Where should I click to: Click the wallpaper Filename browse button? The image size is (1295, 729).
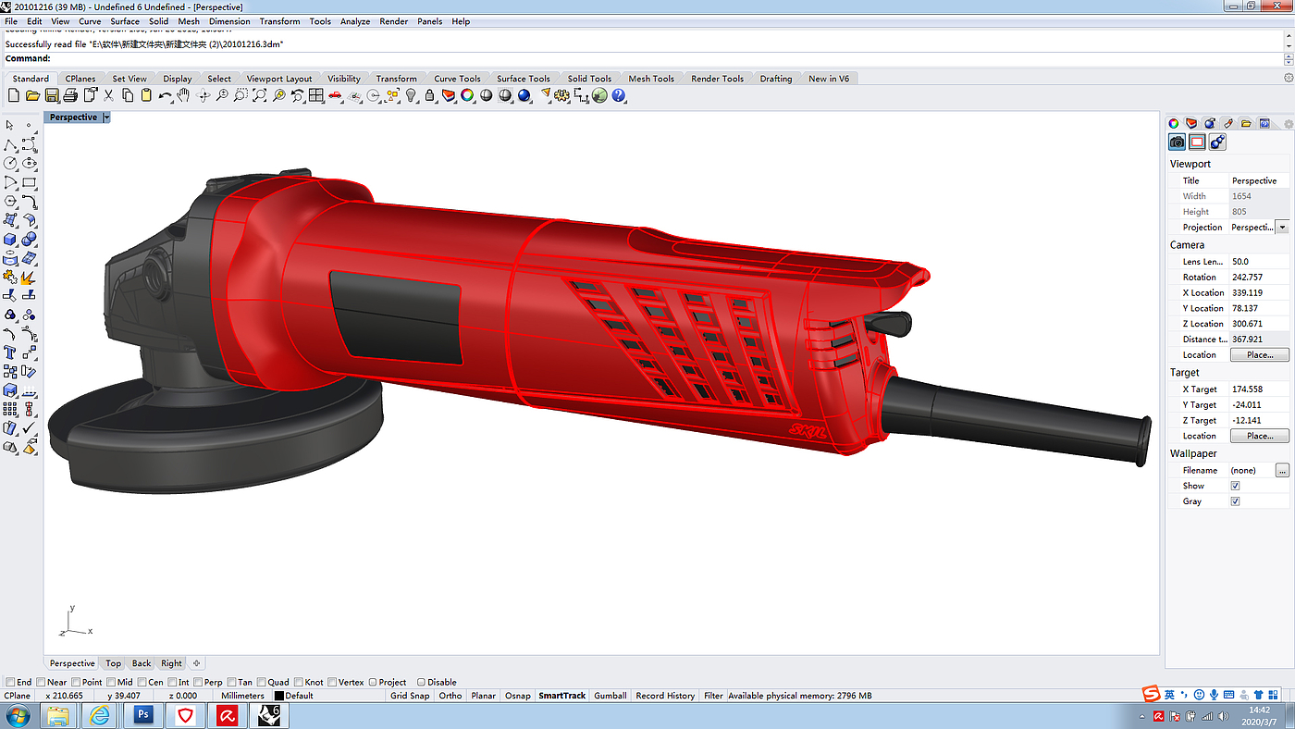click(x=1282, y=471)
